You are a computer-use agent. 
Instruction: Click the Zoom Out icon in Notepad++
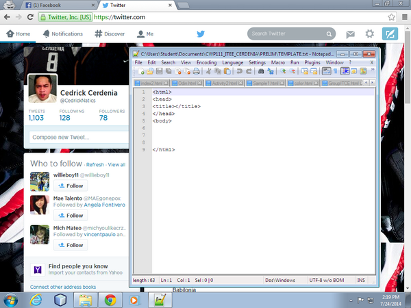coord(292,71)
